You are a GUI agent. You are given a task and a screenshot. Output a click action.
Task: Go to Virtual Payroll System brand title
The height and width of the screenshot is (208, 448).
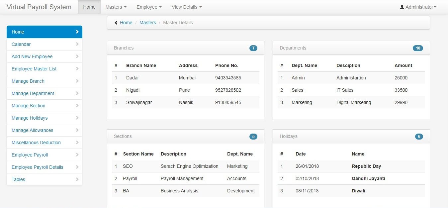coord(39,7)
